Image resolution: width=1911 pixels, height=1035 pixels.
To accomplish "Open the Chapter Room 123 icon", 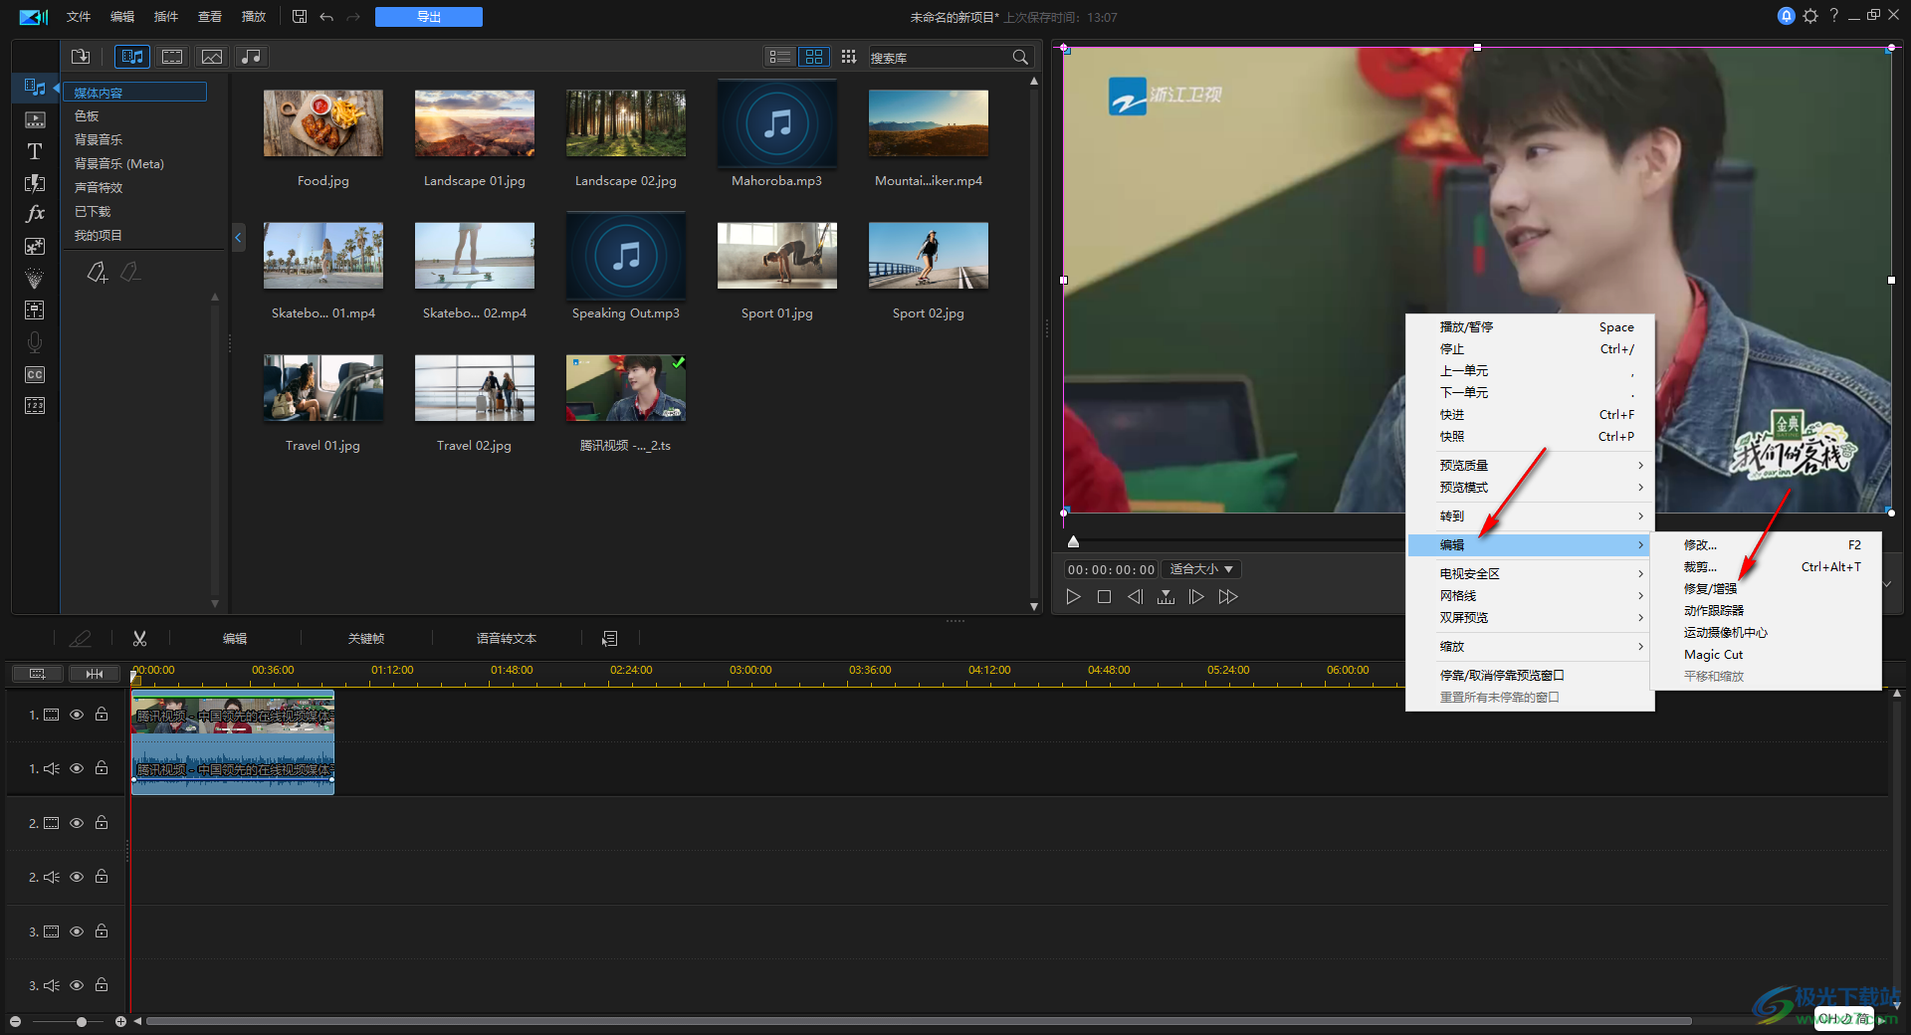I will [35, 406].
